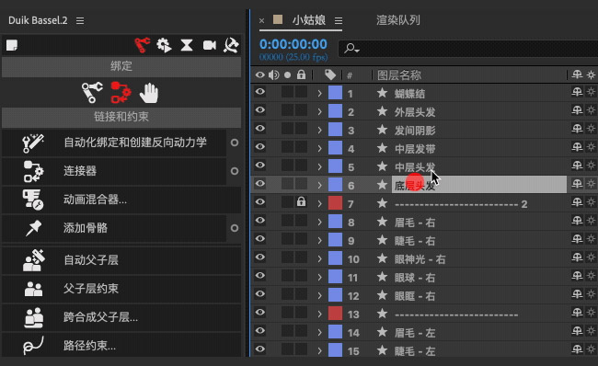Open 动画混合器...
Image resolution: width=598 pixels, height=366 pixels.
pyautogui.click(x=121, y=200)
